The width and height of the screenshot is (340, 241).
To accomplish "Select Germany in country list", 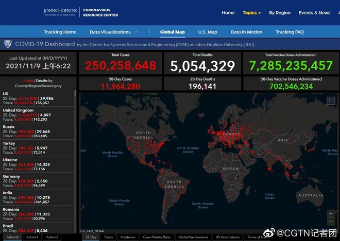I will click(37, 181).
